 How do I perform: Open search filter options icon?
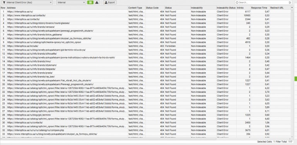pos(290,2)
